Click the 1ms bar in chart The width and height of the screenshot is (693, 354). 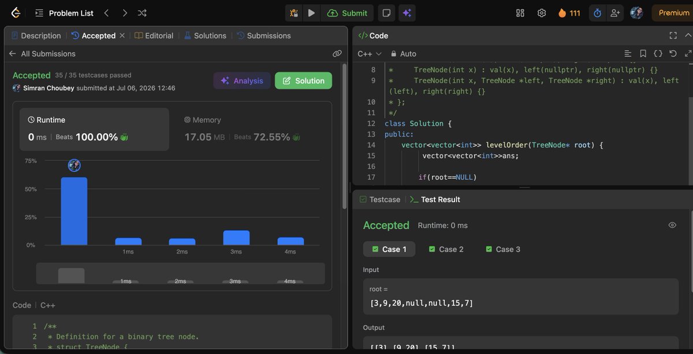pos(128,242)
